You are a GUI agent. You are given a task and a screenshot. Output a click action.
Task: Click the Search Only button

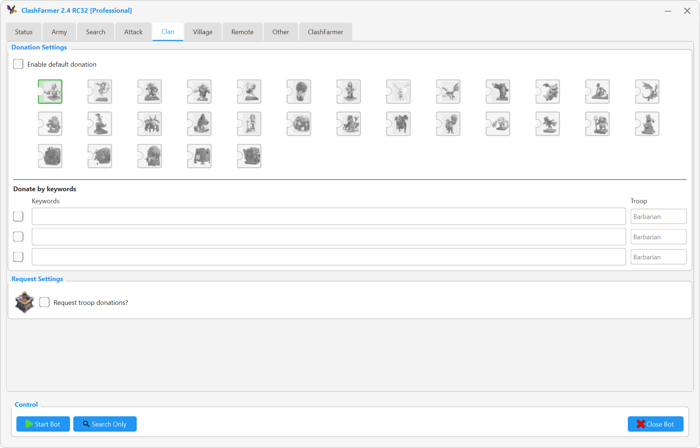(105, 424)
